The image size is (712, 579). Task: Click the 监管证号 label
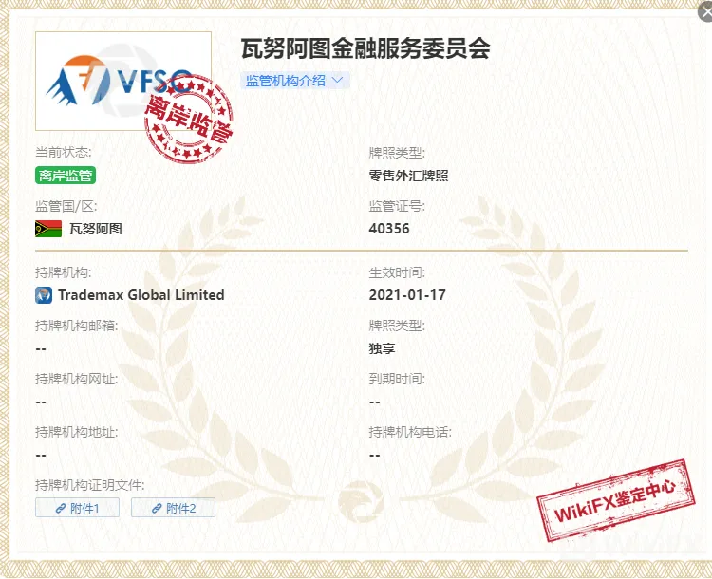(x=397, y=207)
